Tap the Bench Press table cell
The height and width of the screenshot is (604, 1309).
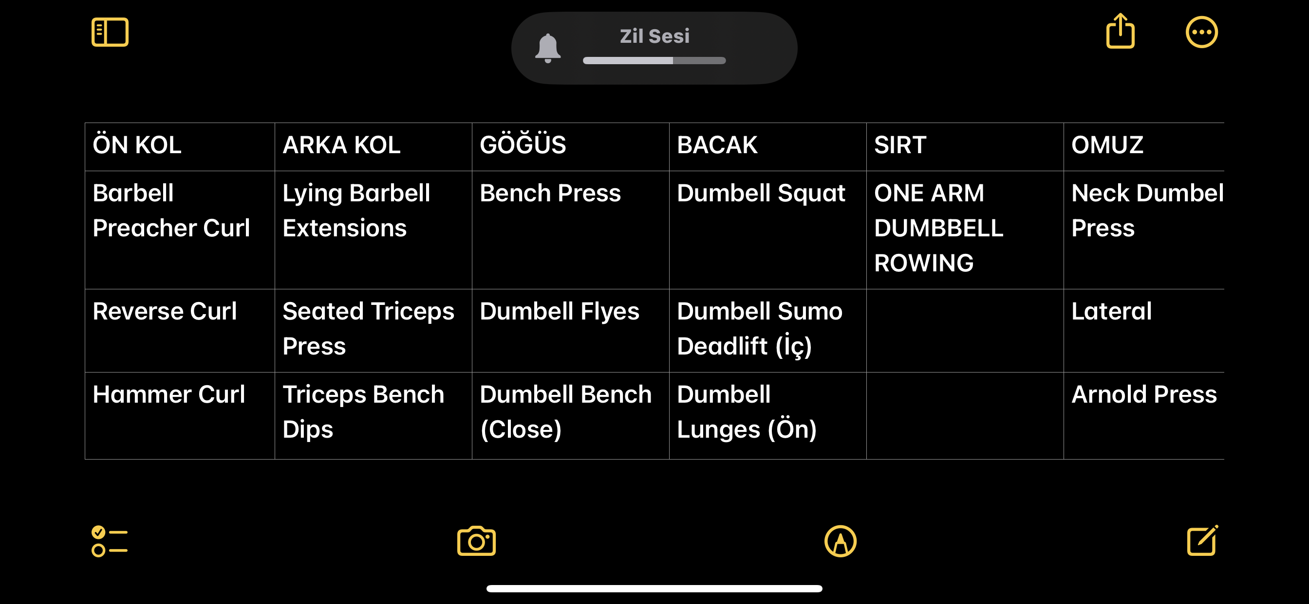[x=570, y=230]
